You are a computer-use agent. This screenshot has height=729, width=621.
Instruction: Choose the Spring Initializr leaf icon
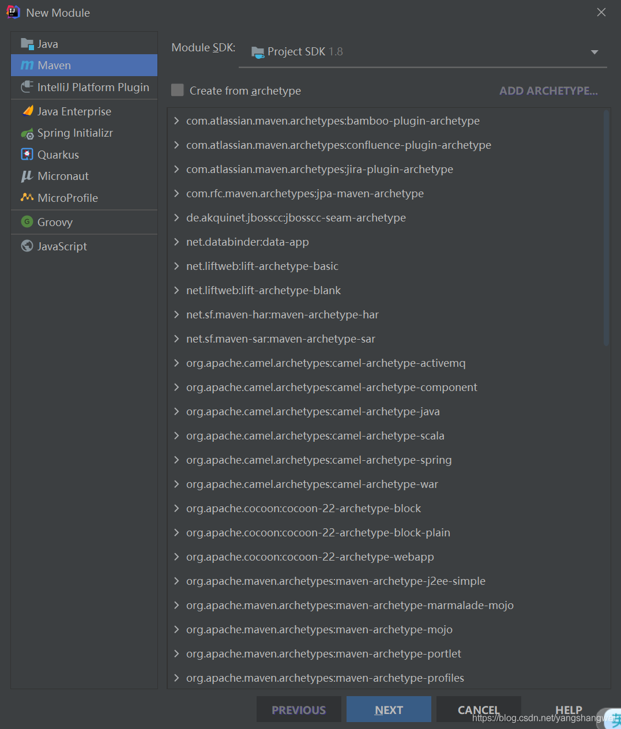[x=27, y=133]
